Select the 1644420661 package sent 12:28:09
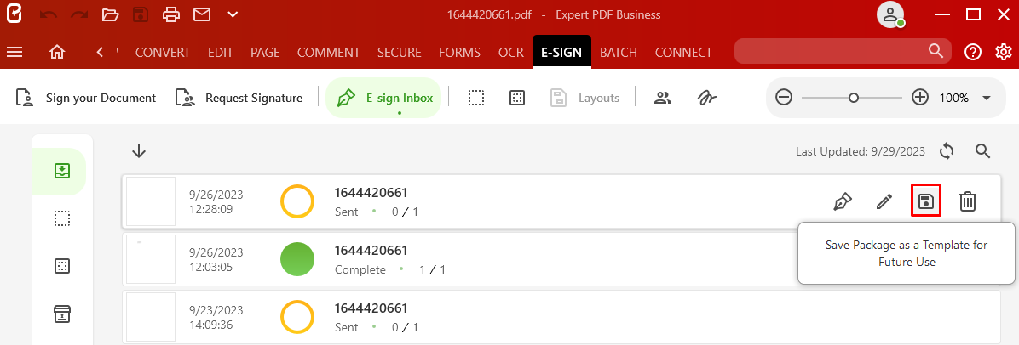 click(561, 201)
